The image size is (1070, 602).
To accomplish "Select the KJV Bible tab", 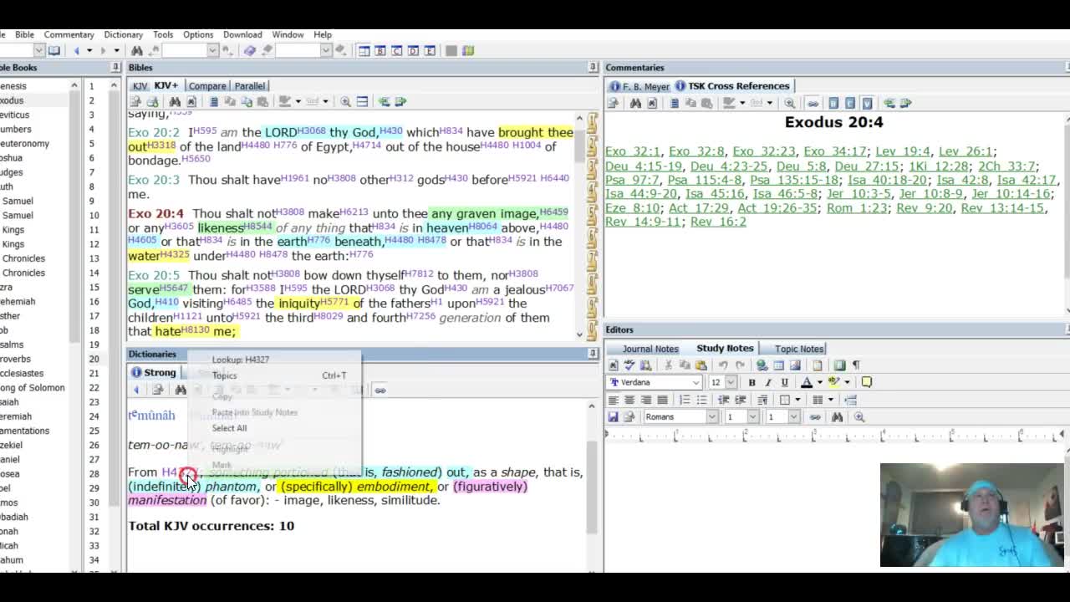I will coord(140,85).
